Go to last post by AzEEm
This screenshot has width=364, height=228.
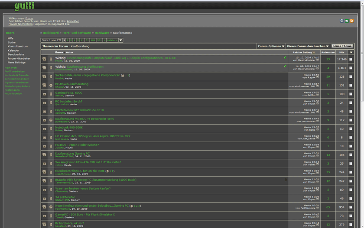tap(318, 95)
